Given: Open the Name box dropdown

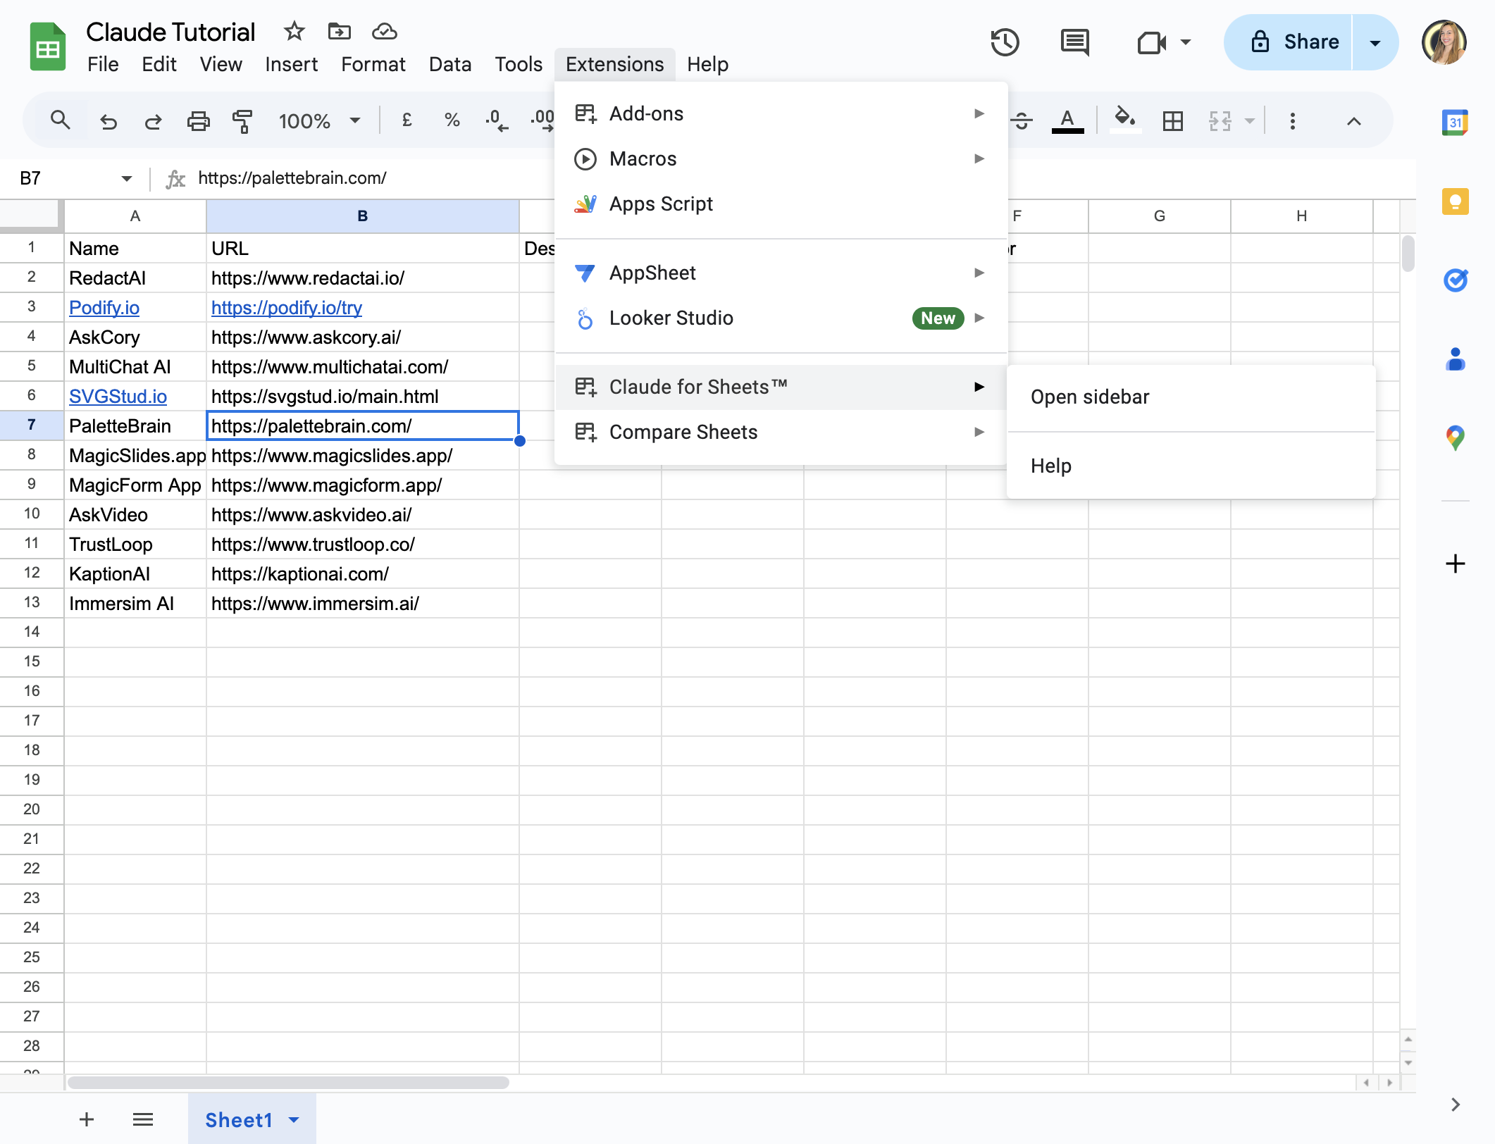Looking at the screenshot, I should point(127,178).
